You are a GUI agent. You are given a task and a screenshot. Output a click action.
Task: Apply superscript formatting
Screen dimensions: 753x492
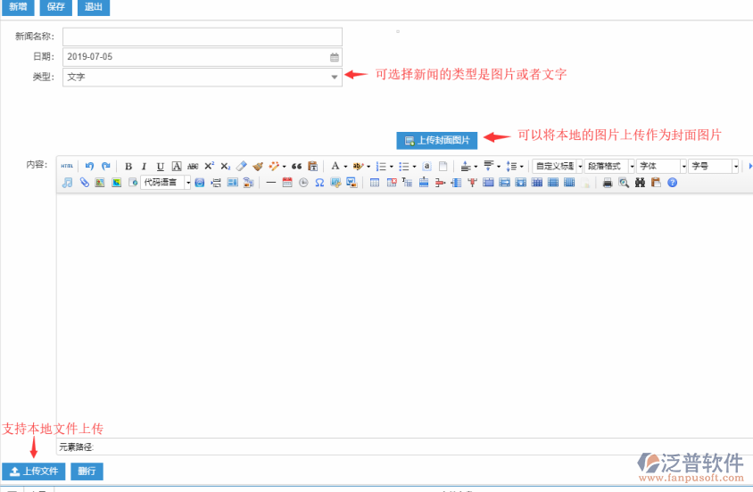click(210, 166)
